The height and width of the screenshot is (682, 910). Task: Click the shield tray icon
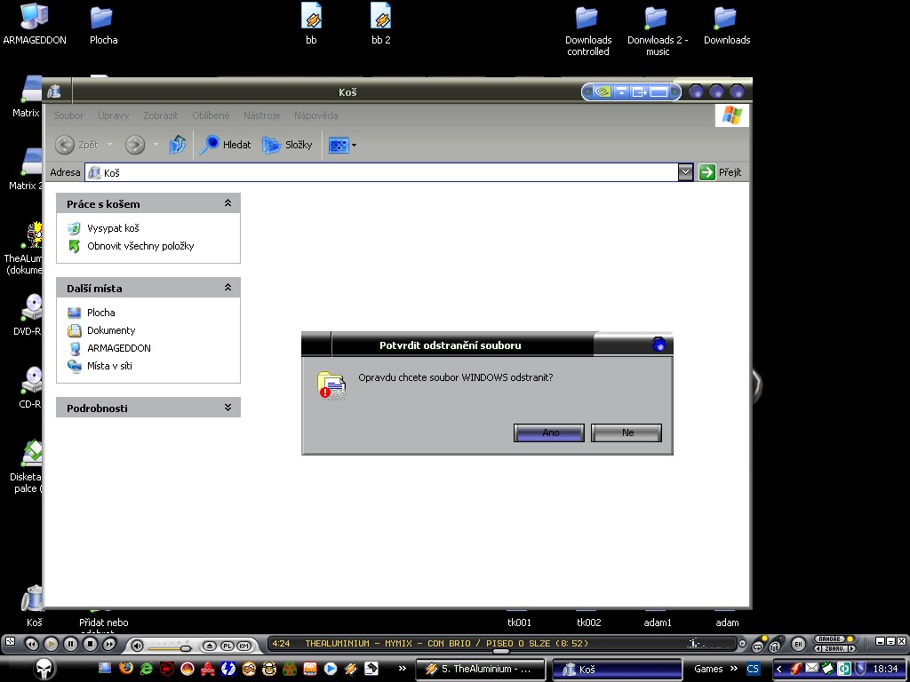point(860,670)
